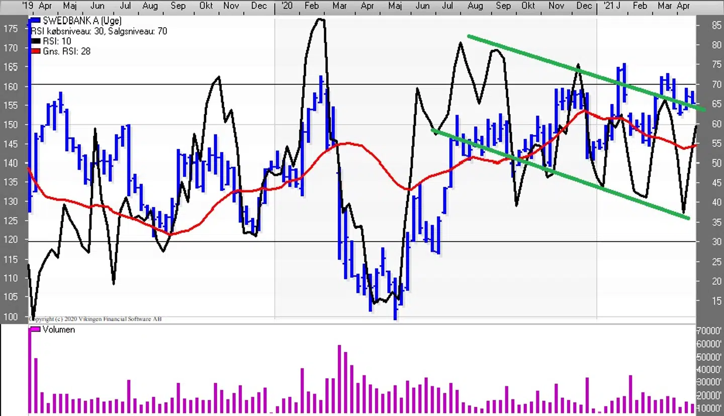724x416 pixels.
Task: Click the RSI peak in February 2020
Action: 320,19
